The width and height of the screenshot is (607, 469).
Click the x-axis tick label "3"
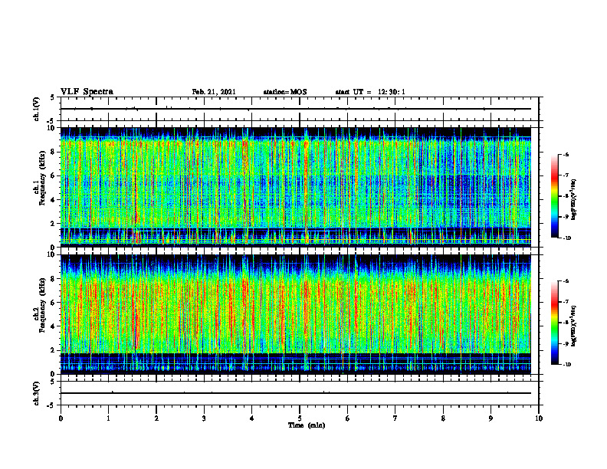[x=204, y=418]
